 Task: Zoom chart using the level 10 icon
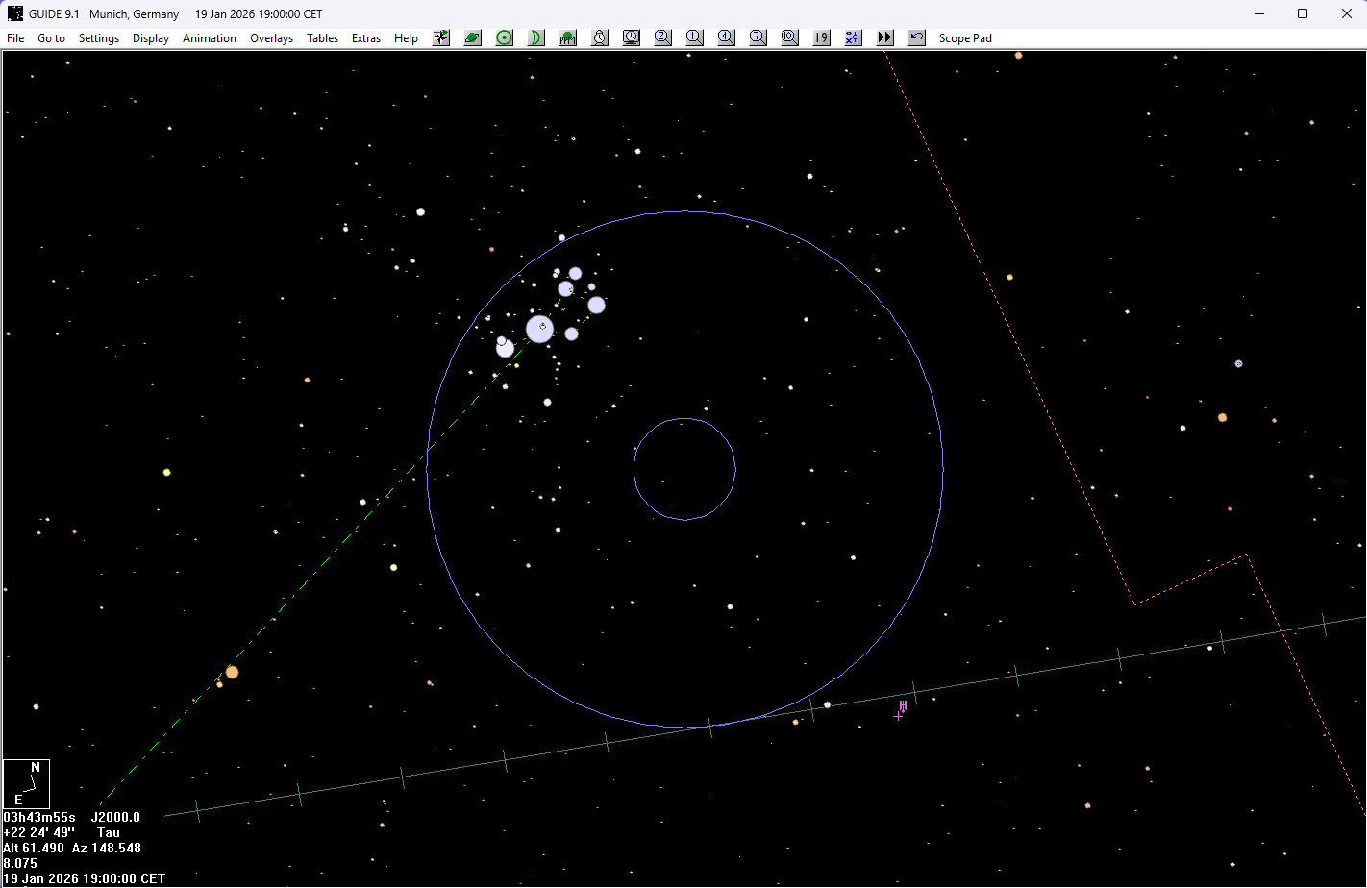pyautogui.click(x=789, y=37)
